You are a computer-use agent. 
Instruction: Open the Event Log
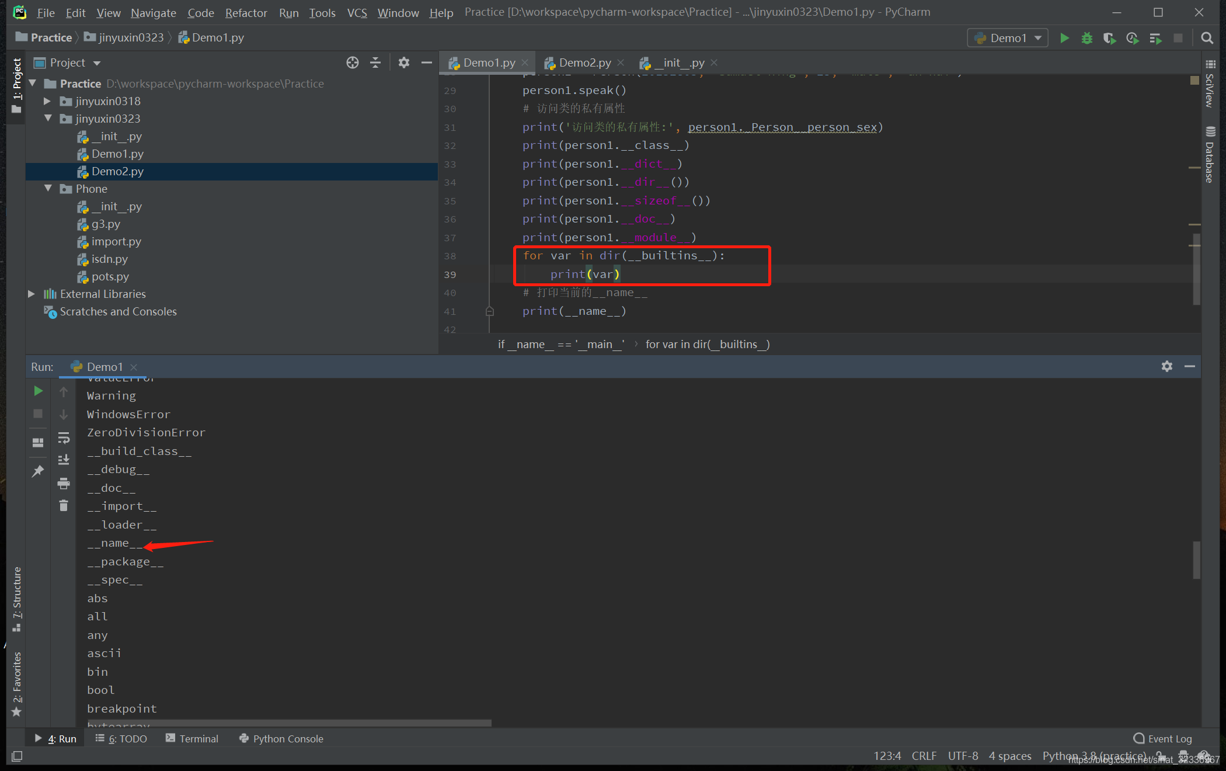pyautogui.click(x=1162, y=738)
